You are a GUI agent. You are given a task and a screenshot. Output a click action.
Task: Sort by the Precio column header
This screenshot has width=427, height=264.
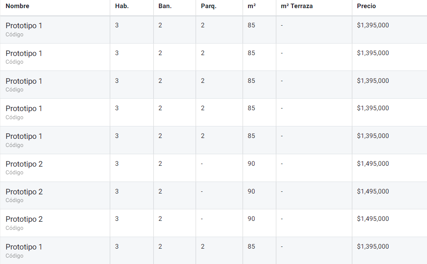[x=366, y=6]
